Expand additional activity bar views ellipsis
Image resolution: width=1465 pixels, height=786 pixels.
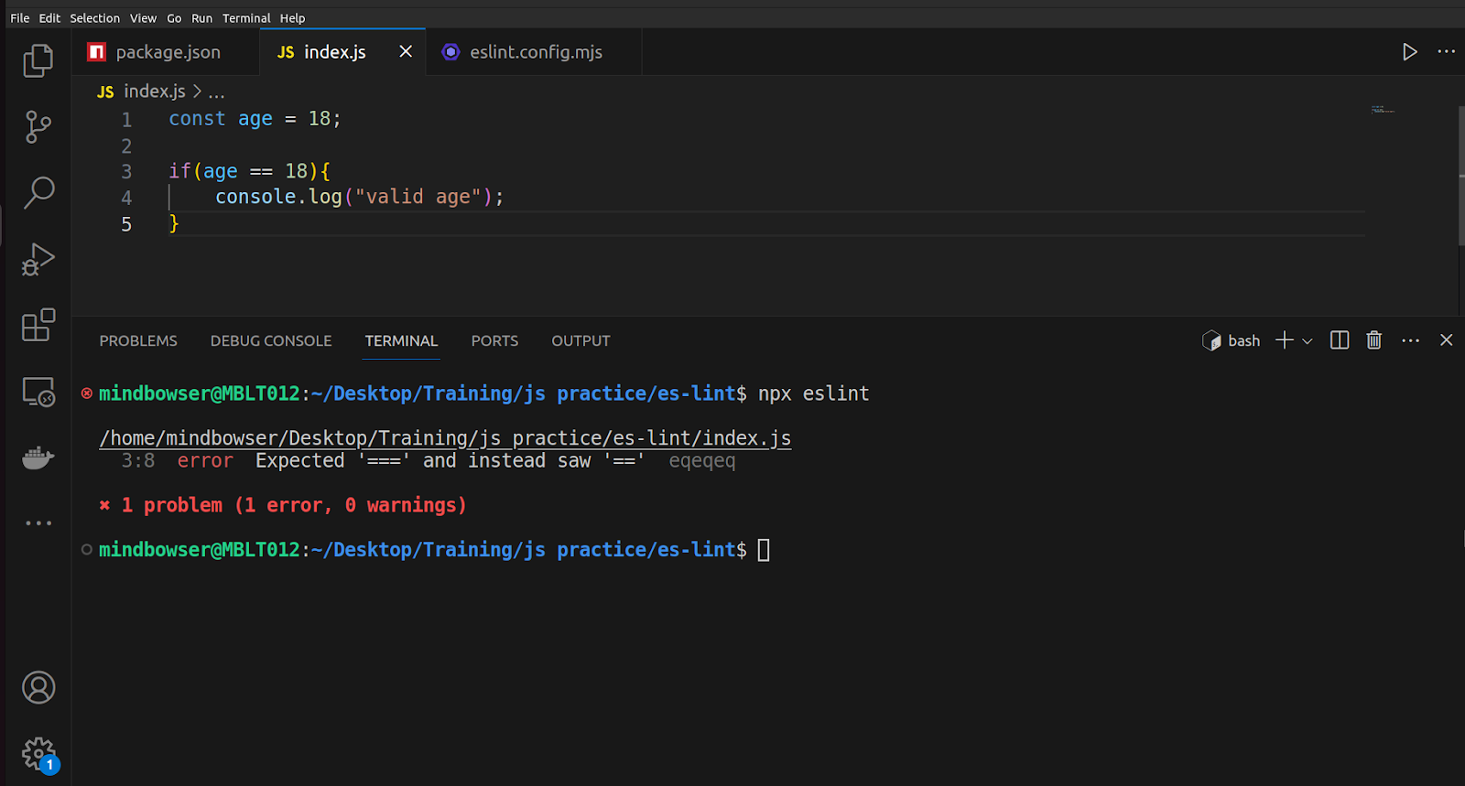(38, 523)
